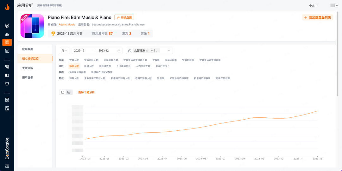Viewport: 342px width, 171px height.
Task: Select the 安装率 metric
Action: [x=156, y=60]
